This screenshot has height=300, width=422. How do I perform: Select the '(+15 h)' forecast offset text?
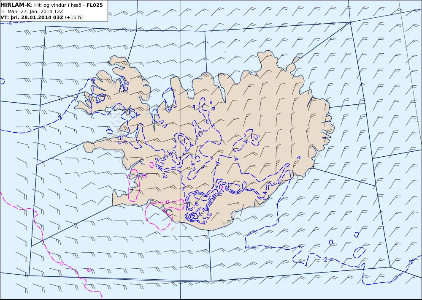coord(74,17)
